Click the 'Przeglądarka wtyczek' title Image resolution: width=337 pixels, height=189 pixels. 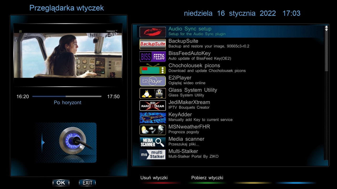[x=67, y=8]
